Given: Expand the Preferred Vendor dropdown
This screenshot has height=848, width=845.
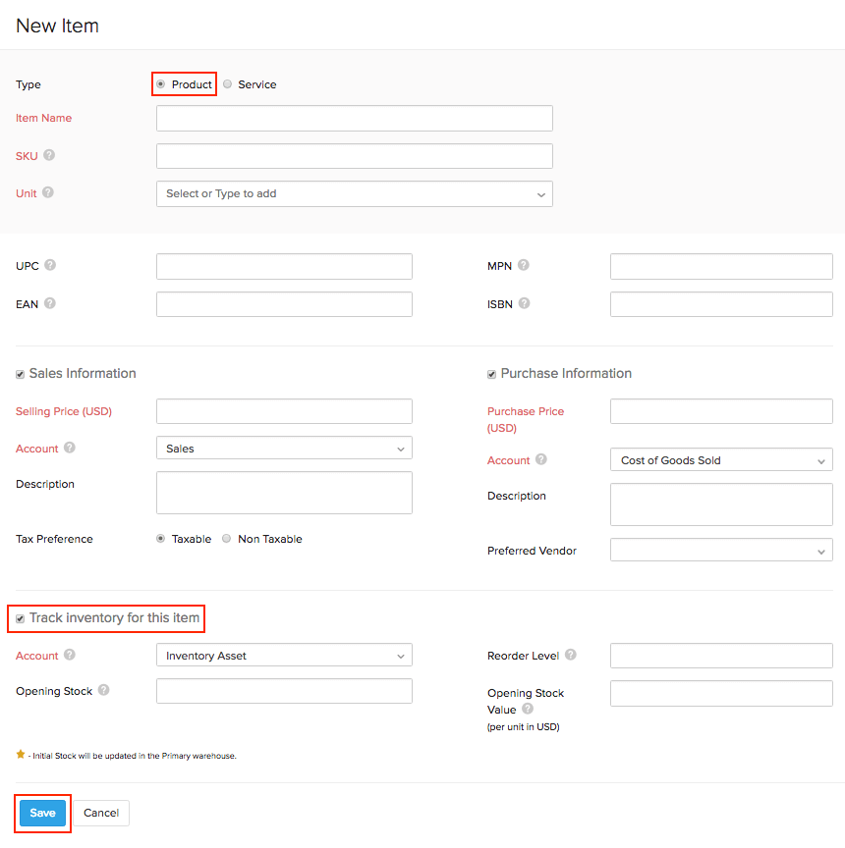Looking at the screenshot, I should [721, 550].
